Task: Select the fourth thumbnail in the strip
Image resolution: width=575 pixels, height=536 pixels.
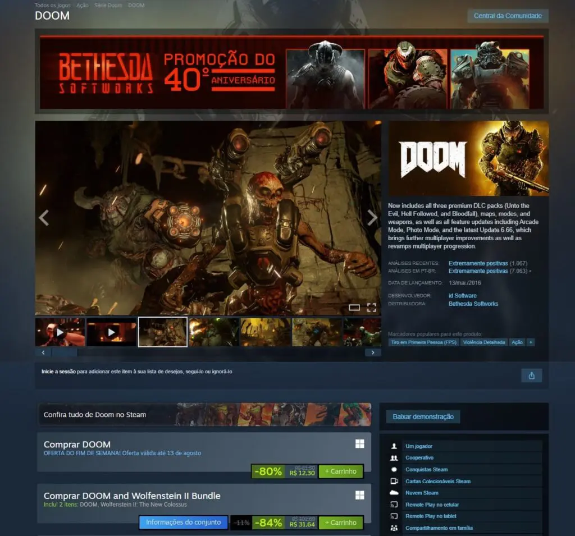Action: click(214, 332)
